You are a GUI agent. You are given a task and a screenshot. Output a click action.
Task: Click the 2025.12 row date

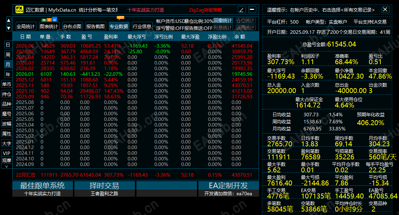click(x=25, y=80)
